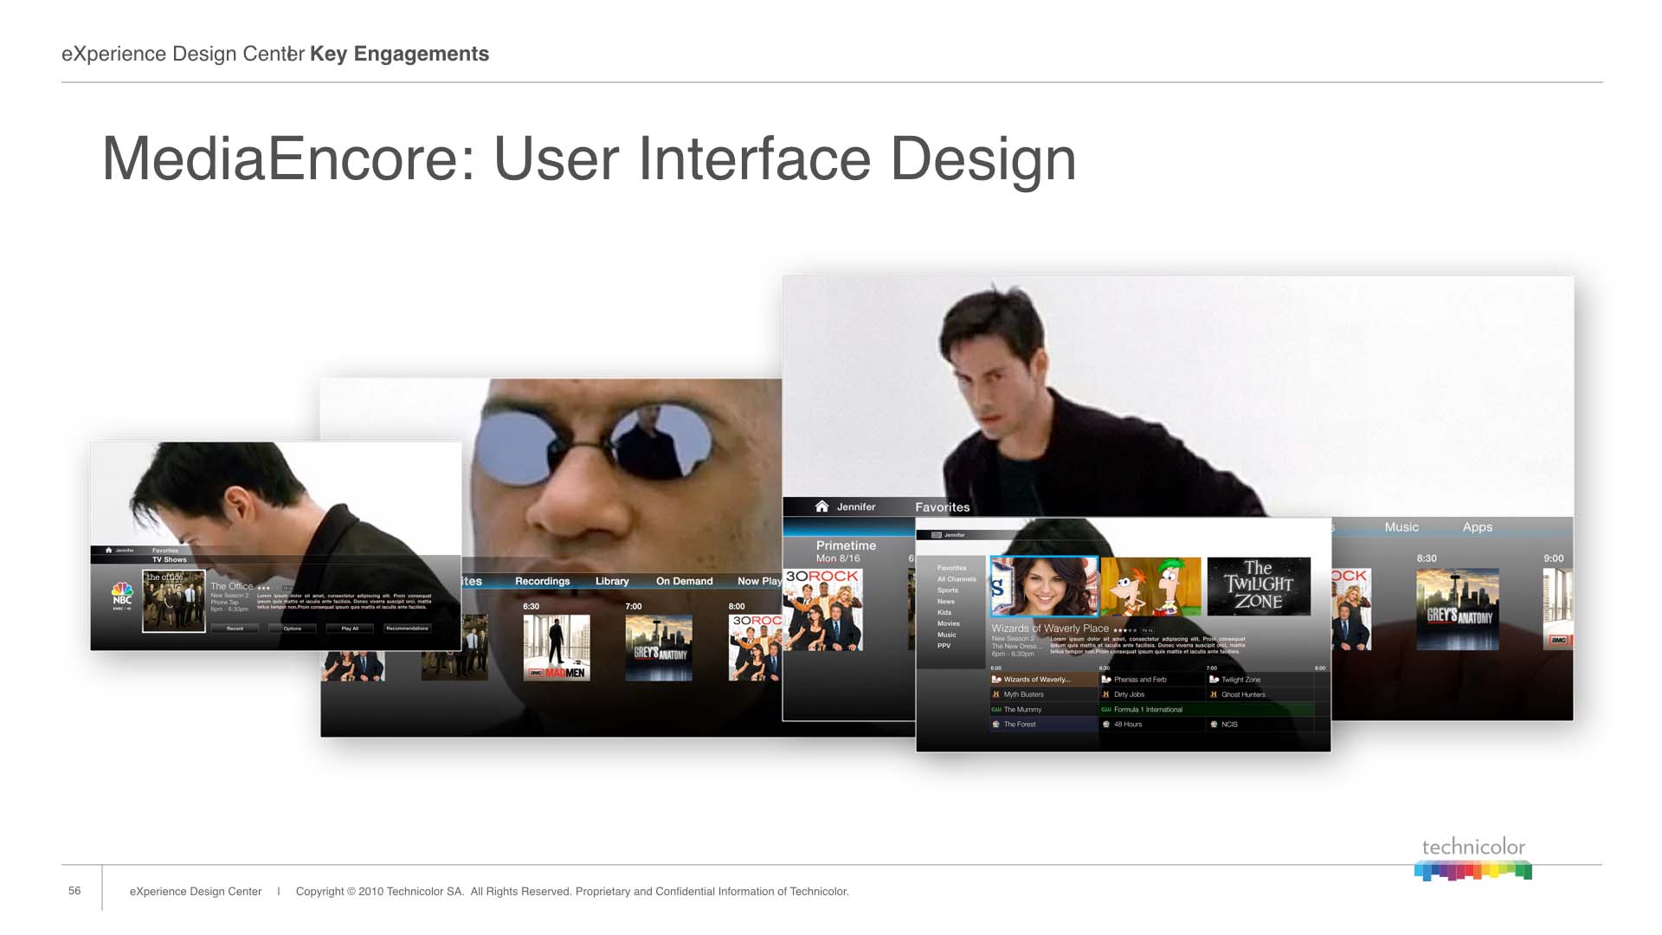Click The Office title text in the small screen
1662x935 pixels.
click(x=232, y=586)
